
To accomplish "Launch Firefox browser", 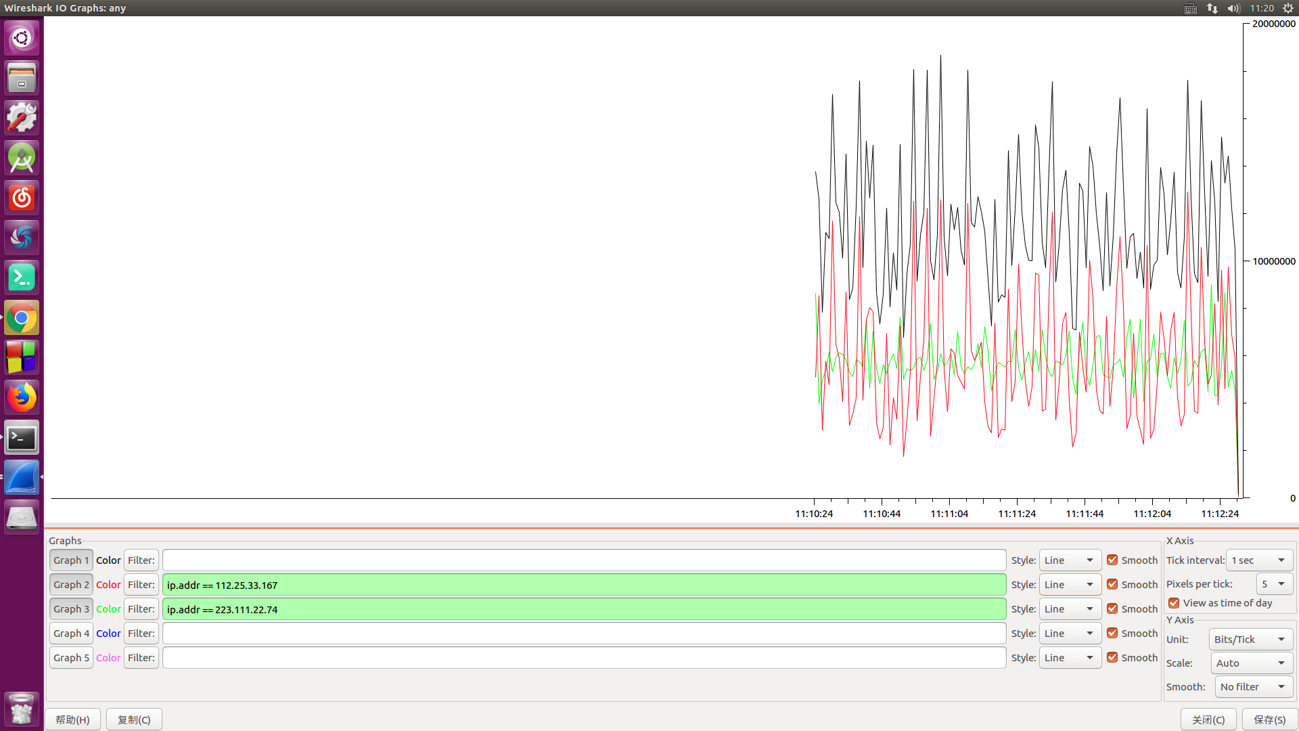I will point(22,397).
